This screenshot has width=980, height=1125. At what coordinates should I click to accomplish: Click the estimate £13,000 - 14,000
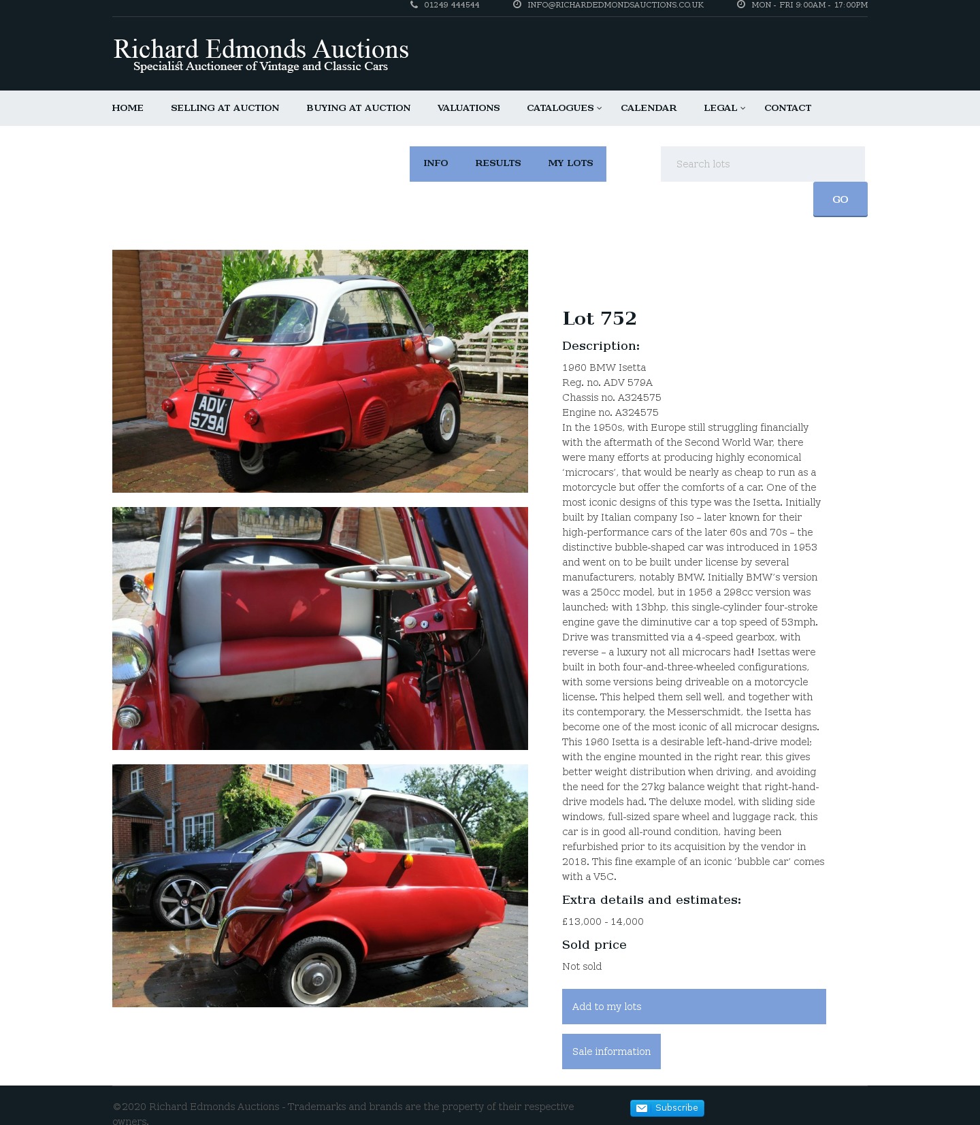click(603, 922)
